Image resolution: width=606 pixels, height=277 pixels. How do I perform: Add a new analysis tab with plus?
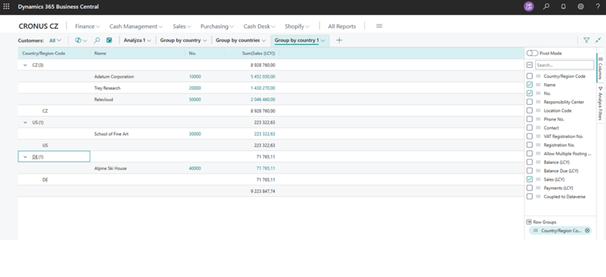339,40
